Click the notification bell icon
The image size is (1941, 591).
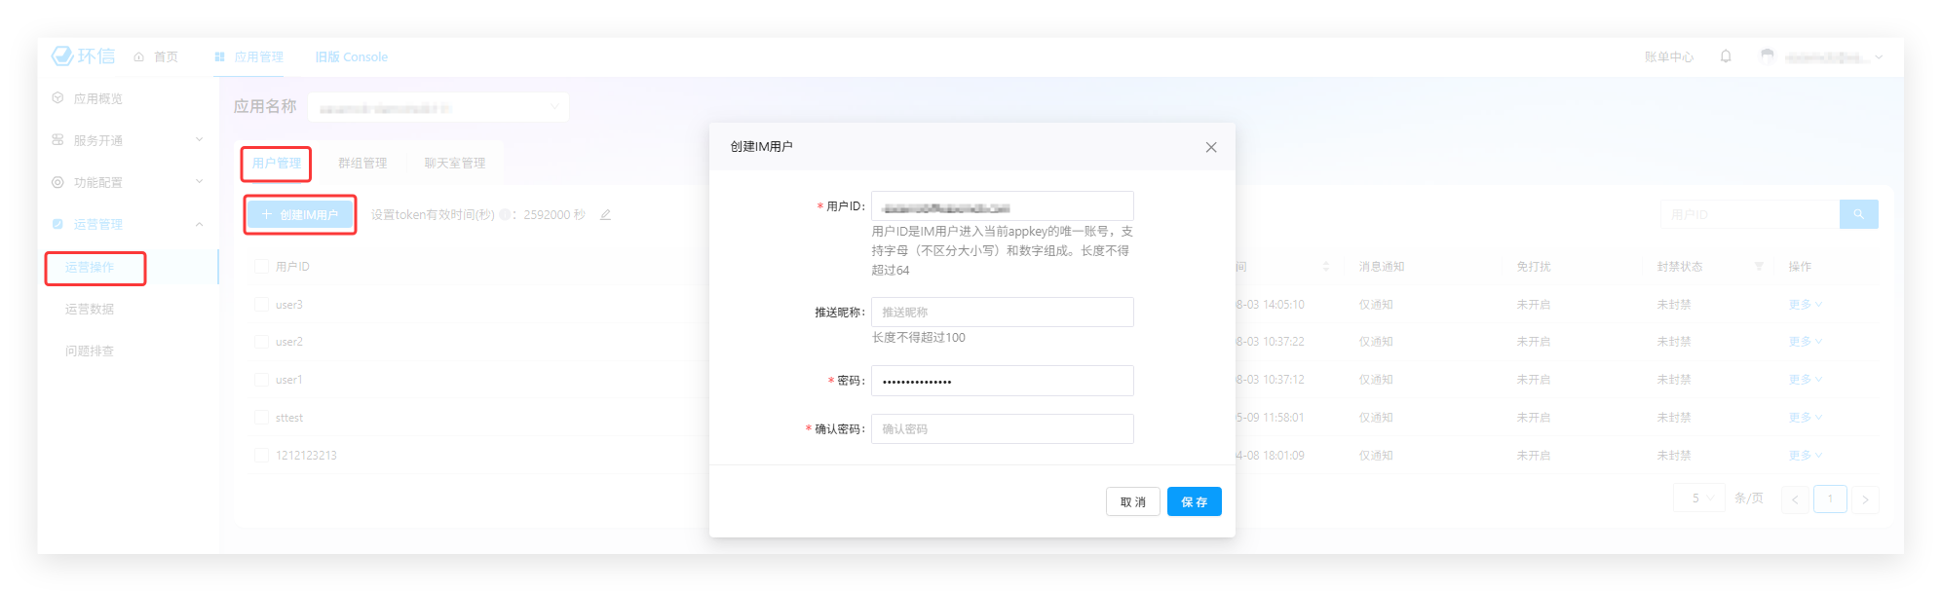[1726, 56]
